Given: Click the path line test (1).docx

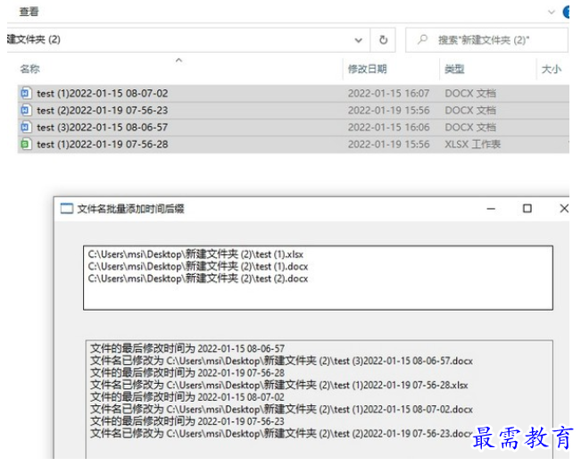Looking at the screenshot, I should click(x=198, y=267).
